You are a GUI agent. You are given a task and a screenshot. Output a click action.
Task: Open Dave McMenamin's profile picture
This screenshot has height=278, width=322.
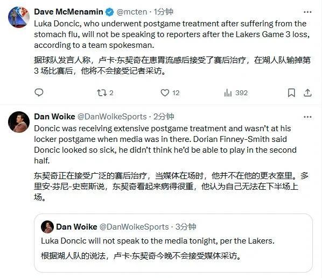click(x=19, y=17)
